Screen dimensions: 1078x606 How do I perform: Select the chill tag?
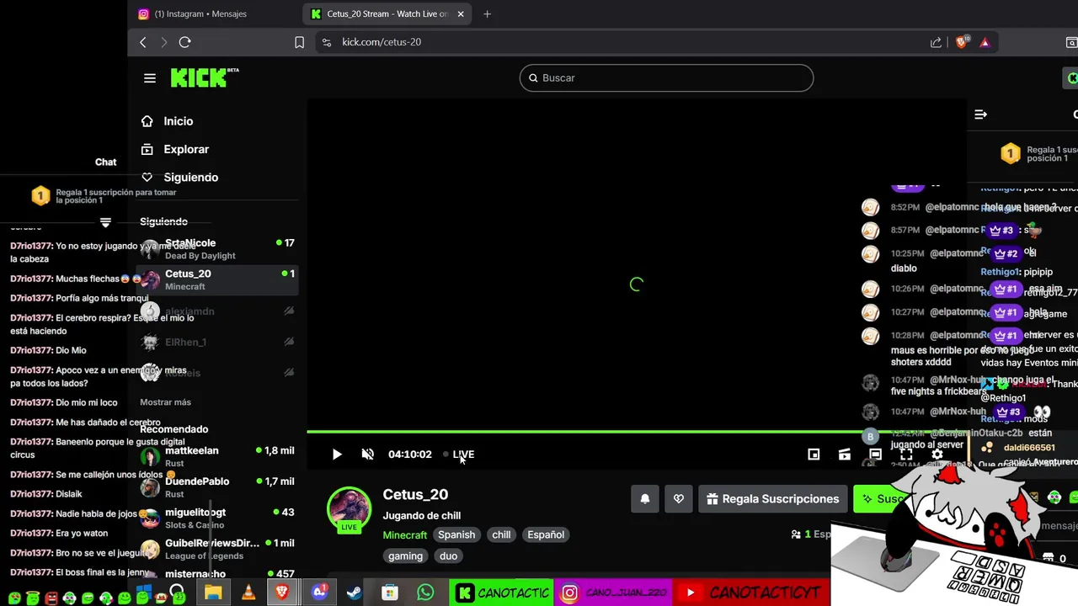(501, 534)
